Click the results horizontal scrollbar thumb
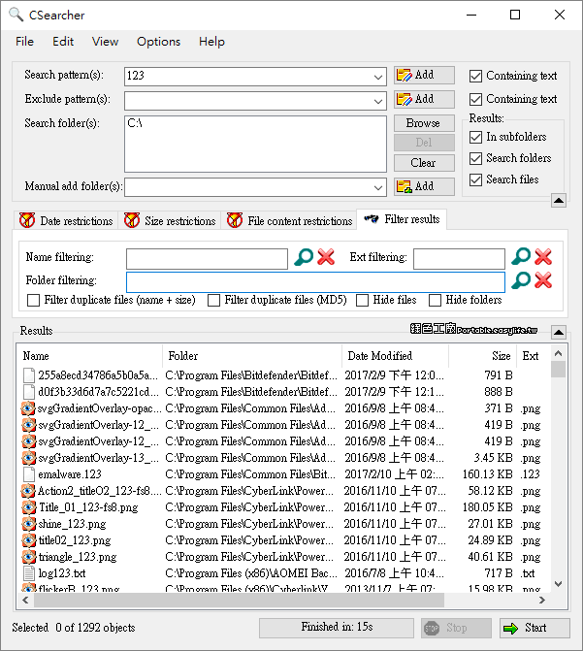Viewport: 583px width, 651px height. click(x=240, y=600)
